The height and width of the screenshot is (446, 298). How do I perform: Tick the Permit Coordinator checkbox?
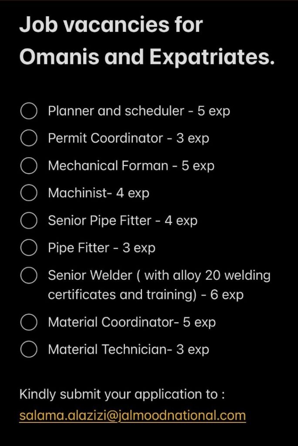(x=29, y=139)
